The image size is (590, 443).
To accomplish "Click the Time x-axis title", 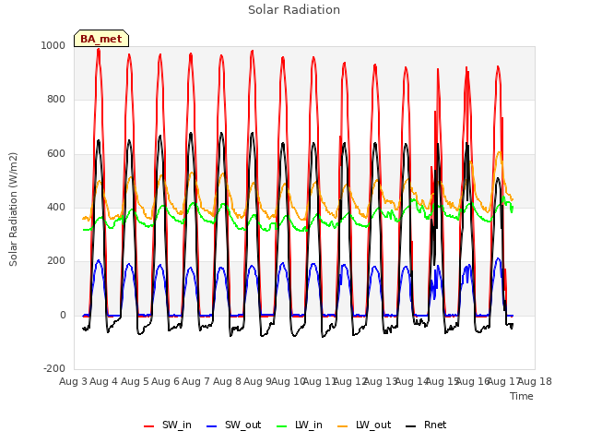I will (522, 396).
